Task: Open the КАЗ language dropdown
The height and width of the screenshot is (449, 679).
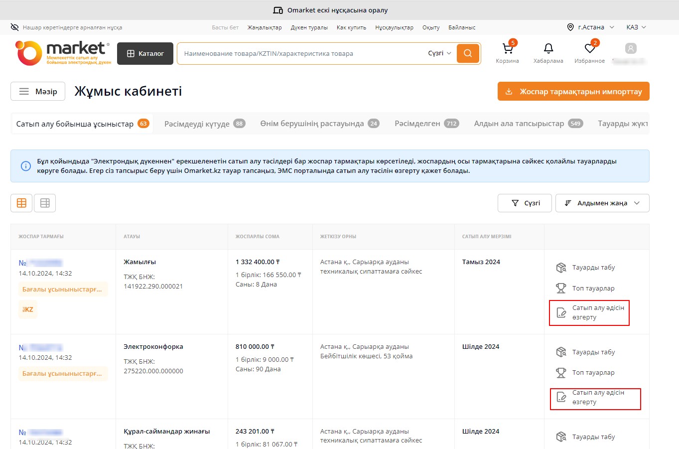Action: 636,27
